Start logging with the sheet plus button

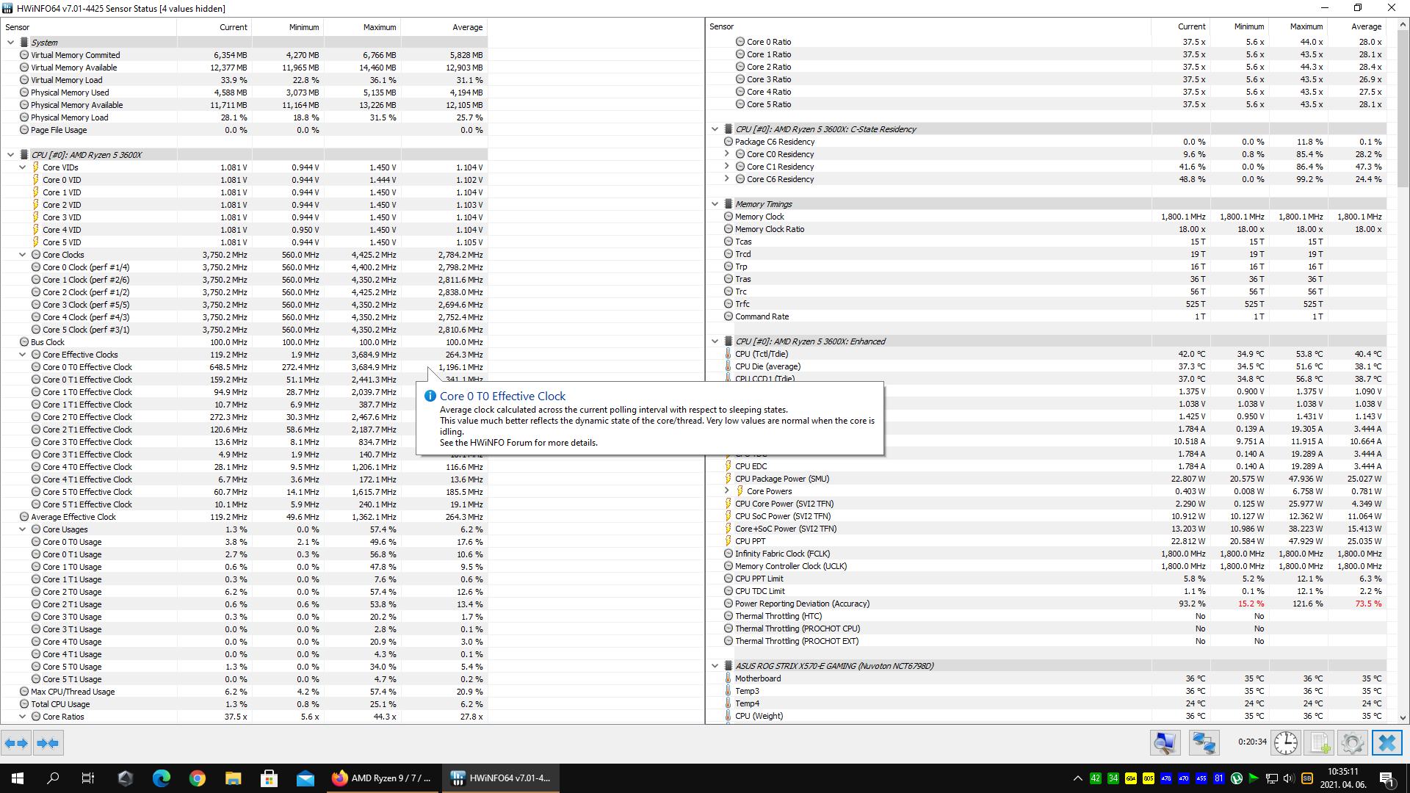[x=1319, y=743]
